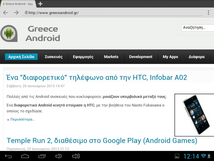Click the Greece Android site title text
This screenshot has width=214, height=161.
coord(43,33)
